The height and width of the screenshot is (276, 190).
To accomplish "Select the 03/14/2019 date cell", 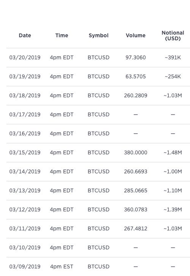I will point(25,171).
